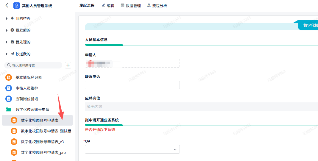The width and height of the screenshot is (318, 161).
Task: Click the blue 审核人员维护 form icon
Action: coord(9,88)
